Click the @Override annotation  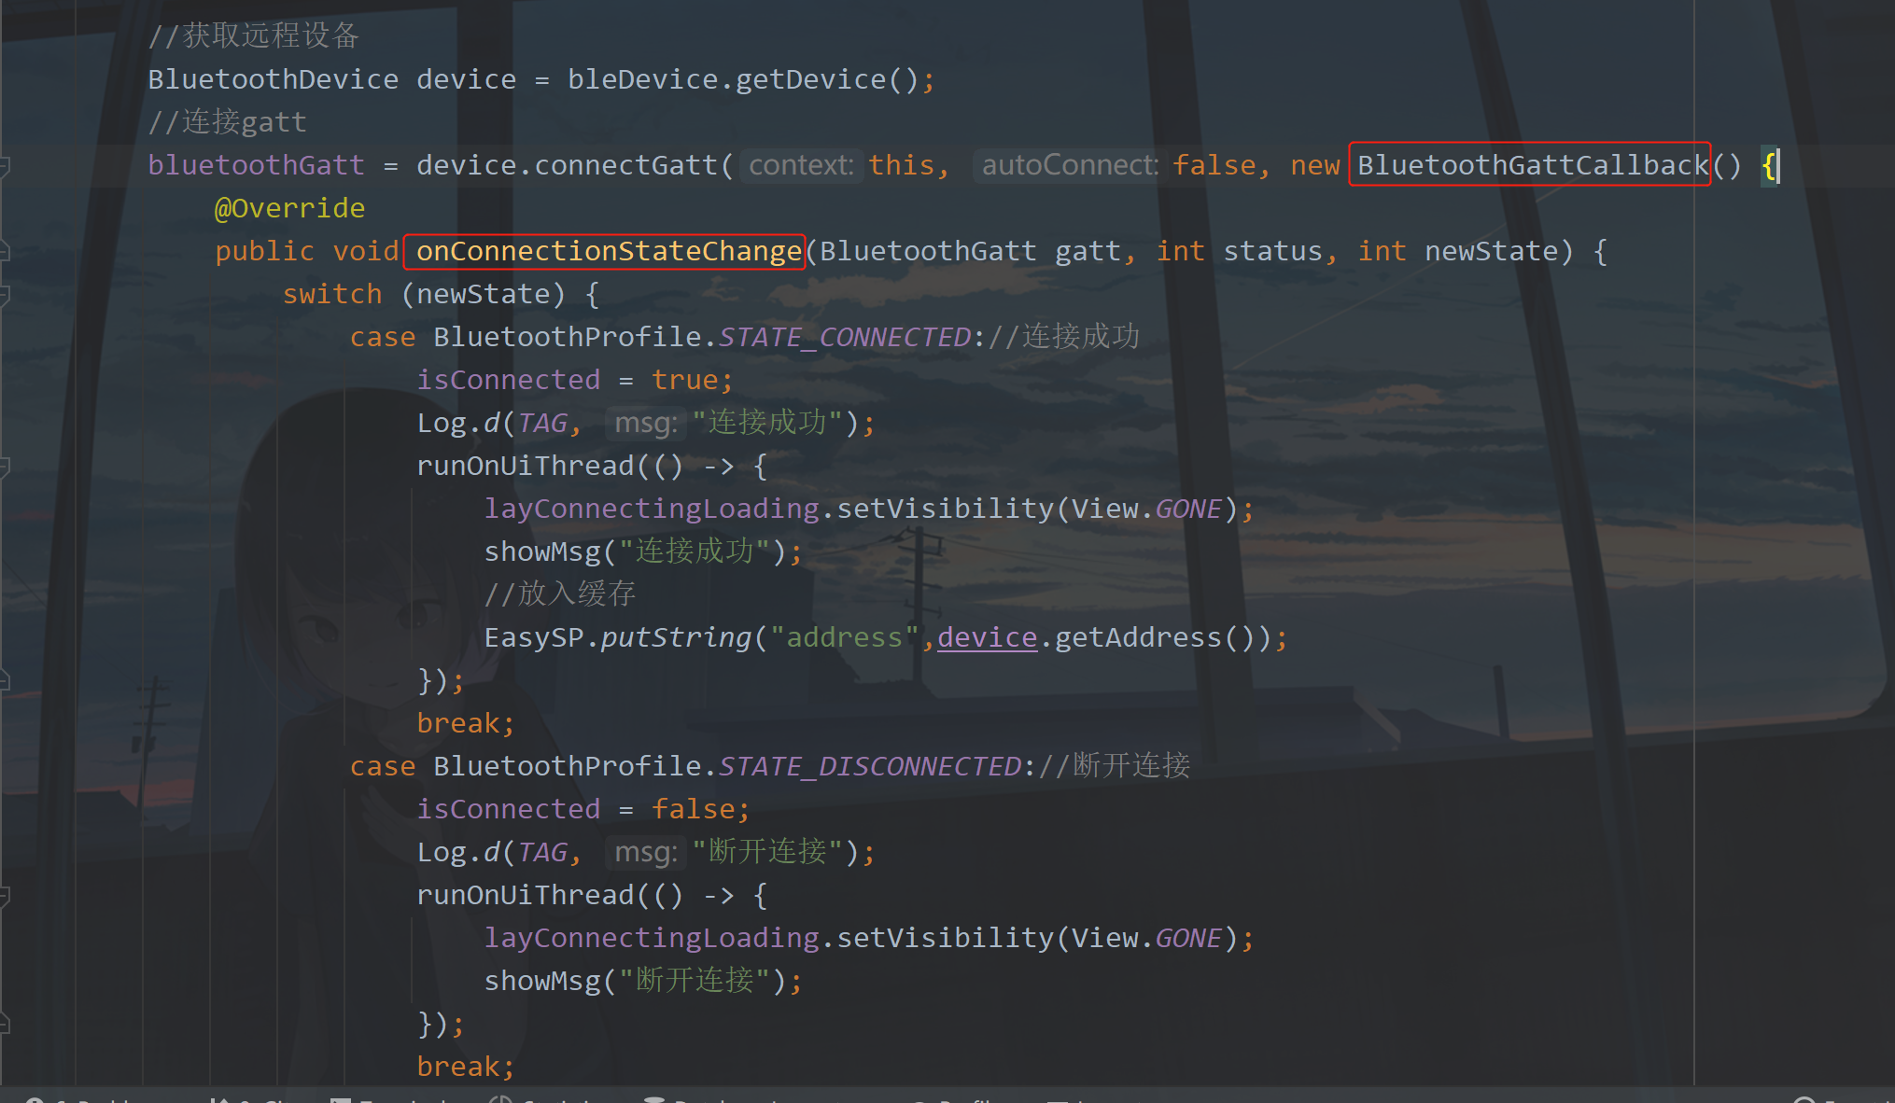click(289, 208)
